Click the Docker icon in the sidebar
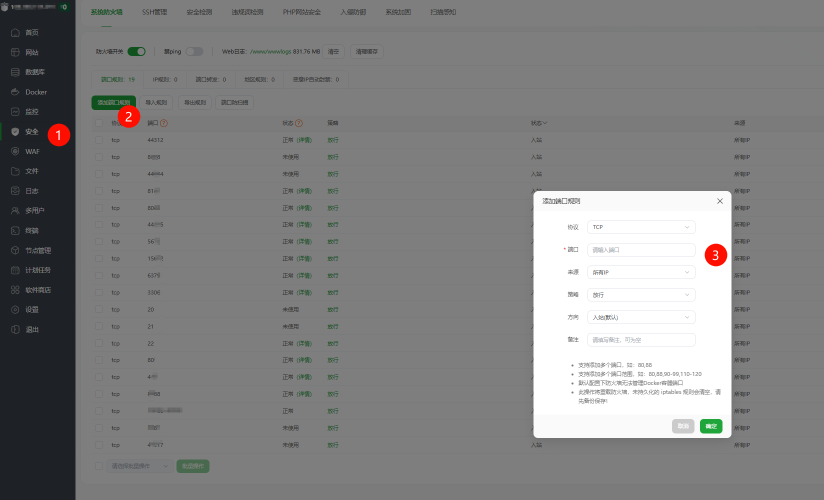 [x=15, y=92]
